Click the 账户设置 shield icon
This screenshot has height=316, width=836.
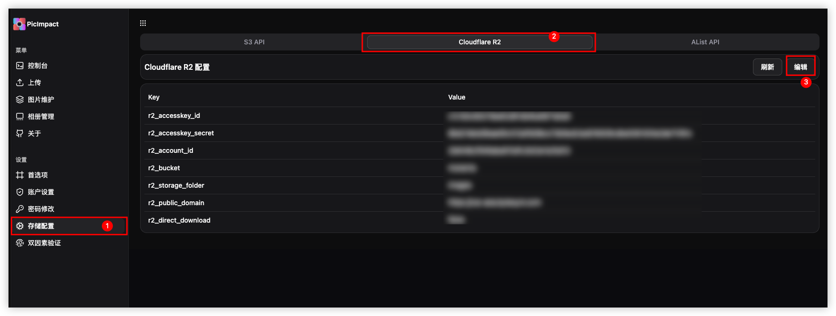pyautogui.click(x=20, y=192)
